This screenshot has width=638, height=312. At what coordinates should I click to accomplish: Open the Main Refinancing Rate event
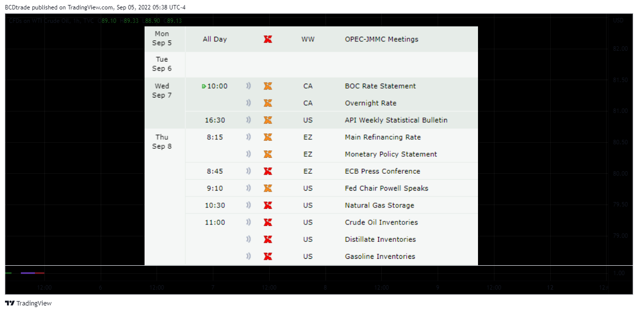(383, 137)
